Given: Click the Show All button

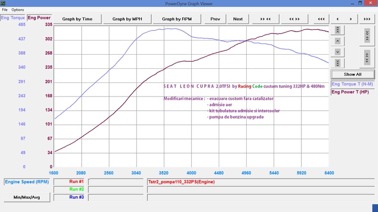Looking at the screenshot, I should pos(352,74).
